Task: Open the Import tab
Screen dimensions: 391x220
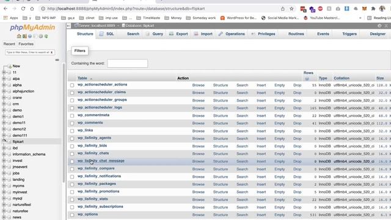Action: coord(203,34)
